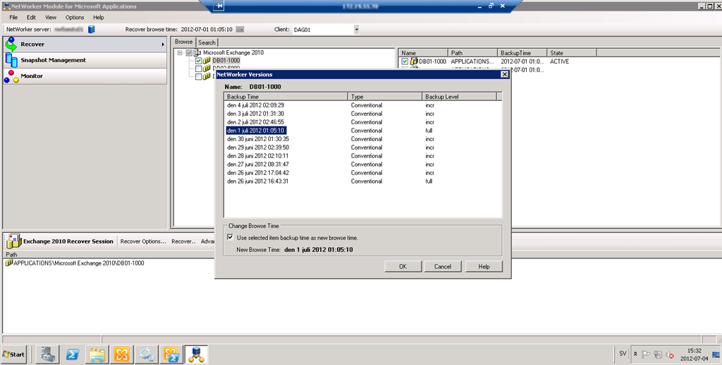Click the Snapshot Management cylinders icon

click(11, 60)
